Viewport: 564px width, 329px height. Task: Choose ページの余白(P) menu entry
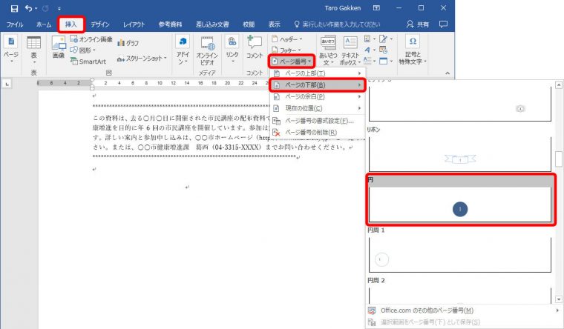pyautogui.click(x=318, y=96)
